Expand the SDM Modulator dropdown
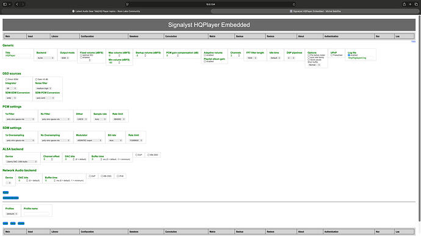Viewport: 421px width, 237px height. click(x=89, y=140)
